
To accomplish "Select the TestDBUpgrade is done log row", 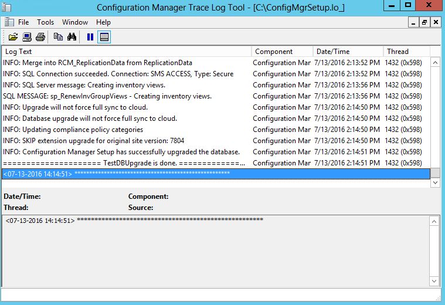I will point(123,163).
